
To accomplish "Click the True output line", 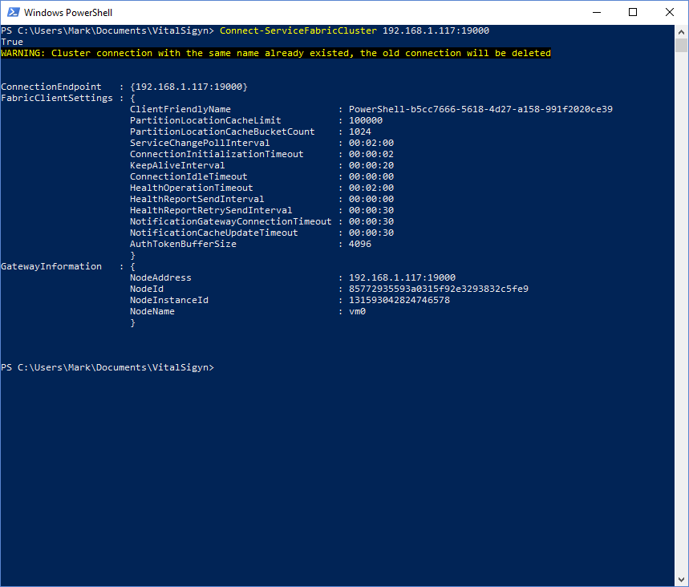I will click(x=12, y=42).
